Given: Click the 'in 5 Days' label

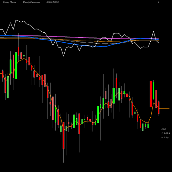Looking at the screenshot, I should tap(165, 137).
